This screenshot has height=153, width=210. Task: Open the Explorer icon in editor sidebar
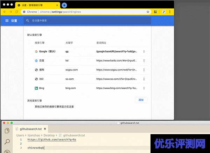pos(7,131)
